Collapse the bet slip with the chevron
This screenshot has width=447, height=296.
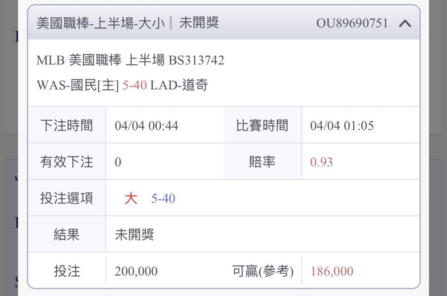point(405,24)
